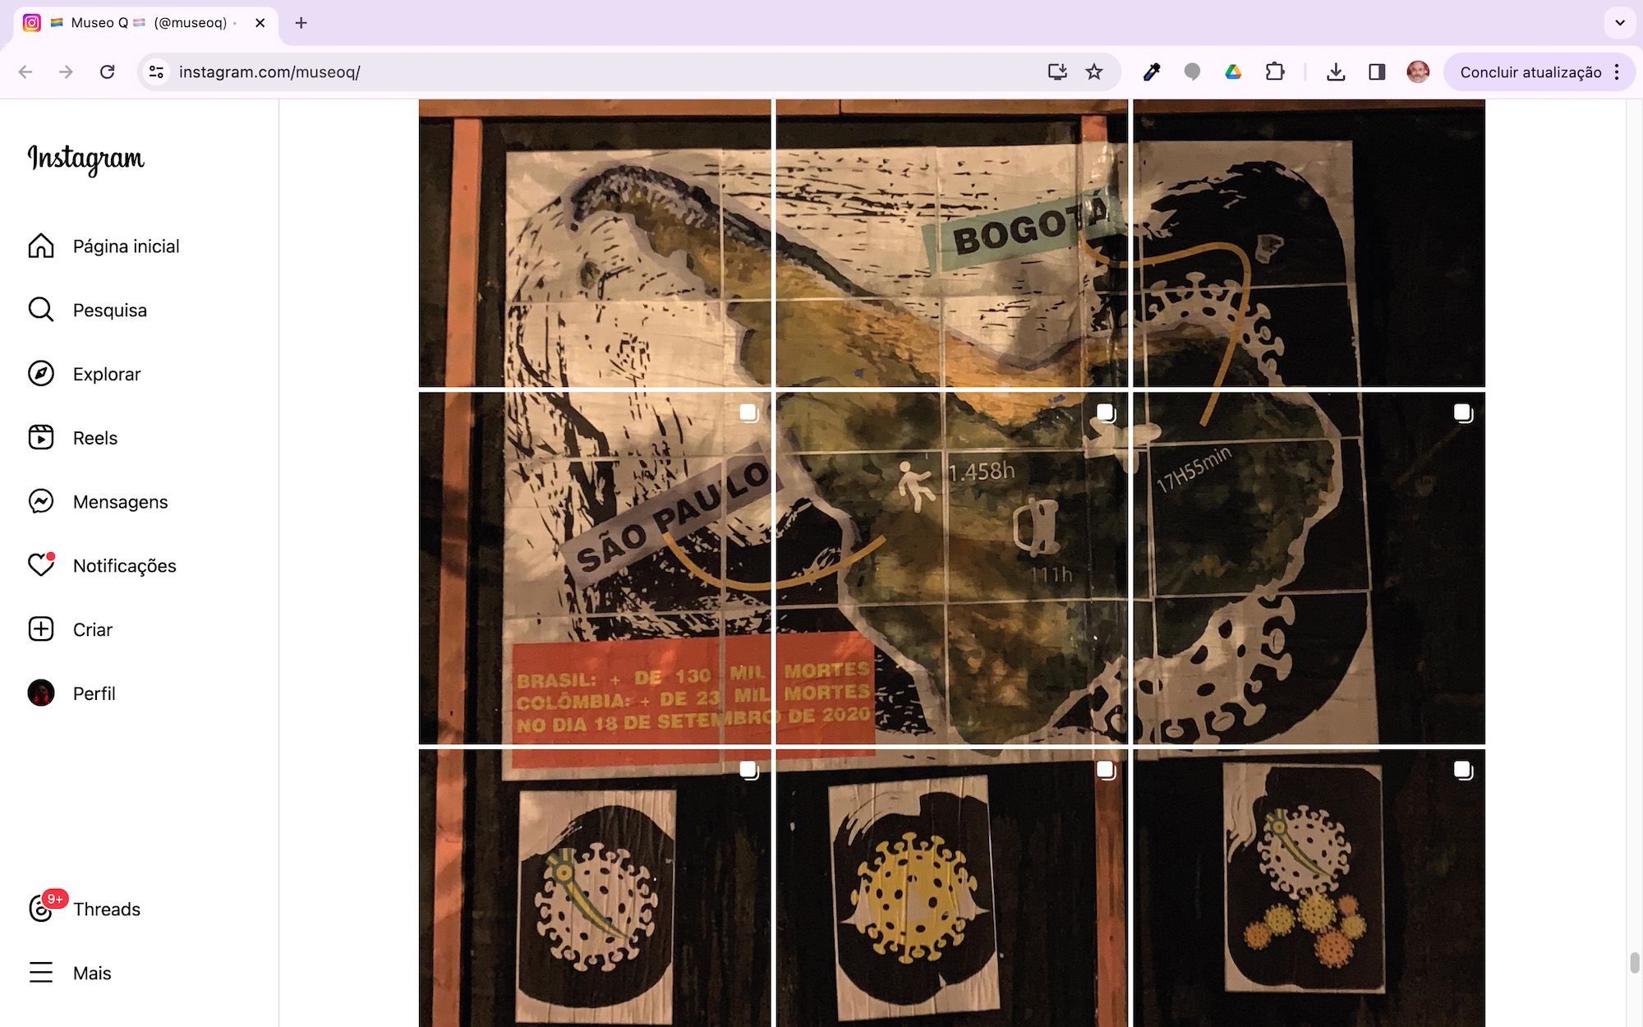Open the Mais menu text

tap(92, 973)
